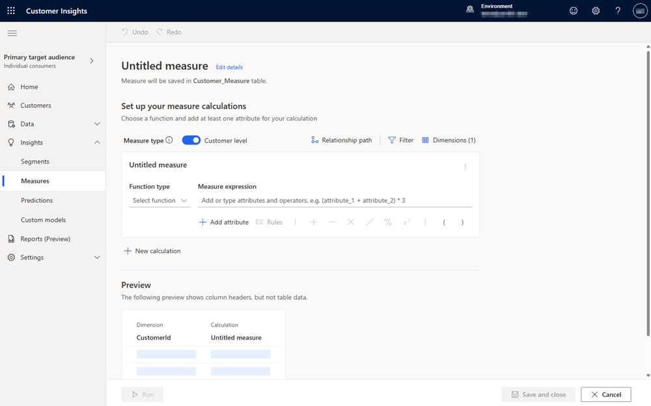Open Dimensions (1) panel
This screenshot has width=651, height=406.
449,141
